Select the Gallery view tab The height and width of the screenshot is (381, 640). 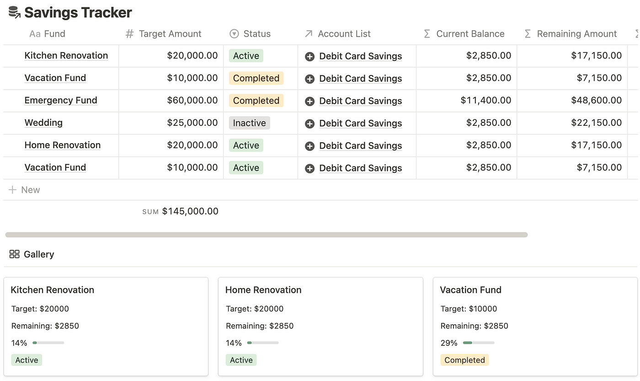32,254
